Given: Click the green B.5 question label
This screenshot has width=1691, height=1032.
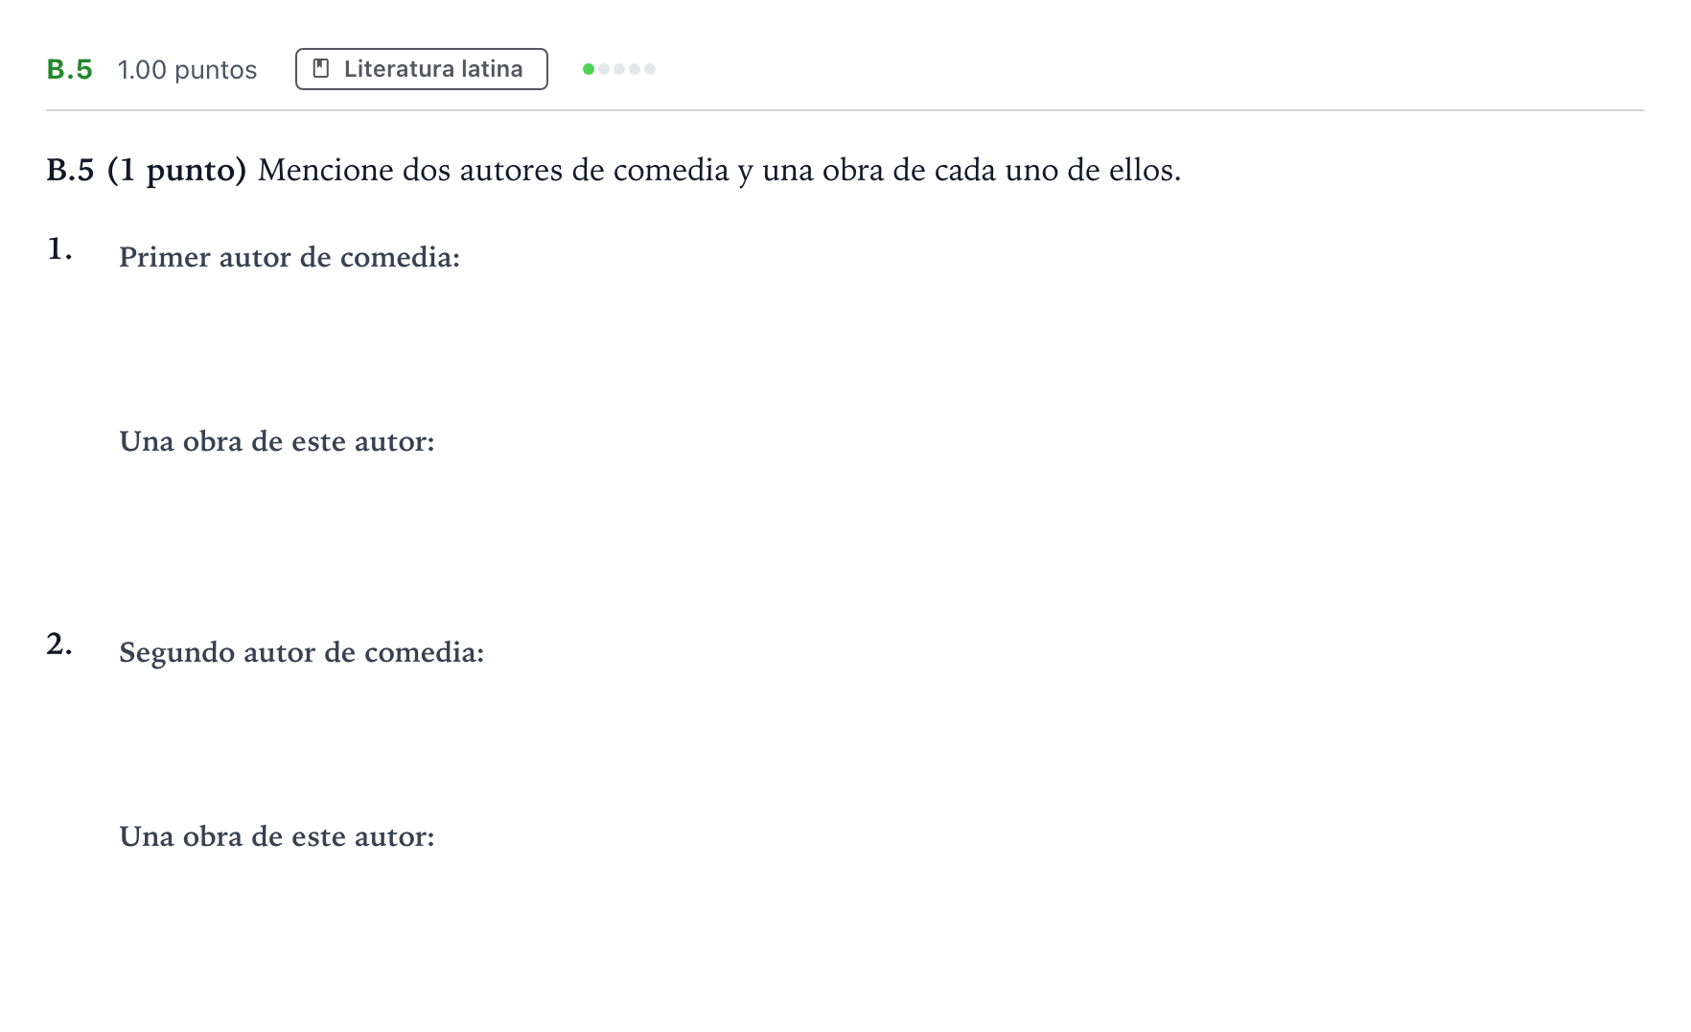Looking at the screenshot, I should pos(69,70).
